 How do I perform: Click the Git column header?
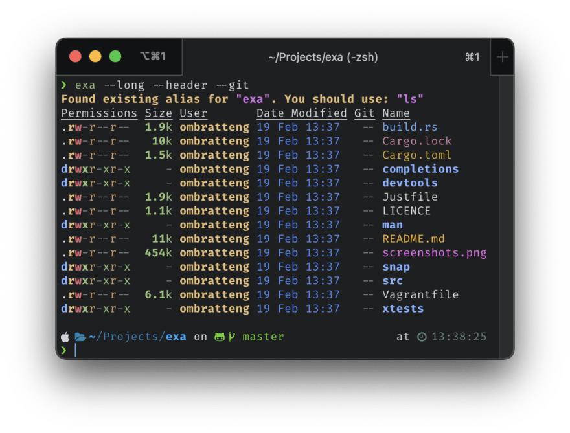point(364,113)
